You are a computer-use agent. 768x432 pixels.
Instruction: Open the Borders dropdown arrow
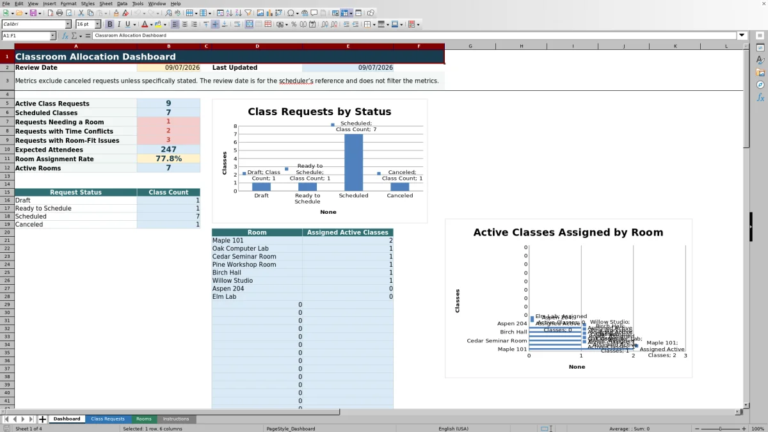pos(374,24)
